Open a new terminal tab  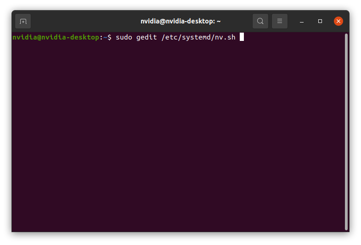pyautogui.click(x=23, y=21)
